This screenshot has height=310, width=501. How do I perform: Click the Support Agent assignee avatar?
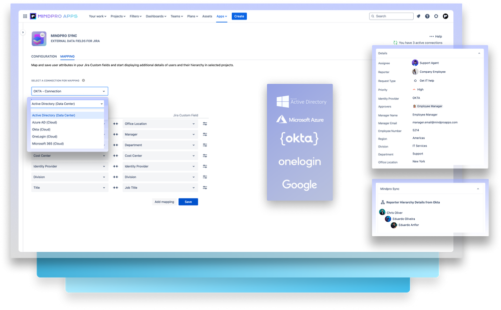(415, 63)
